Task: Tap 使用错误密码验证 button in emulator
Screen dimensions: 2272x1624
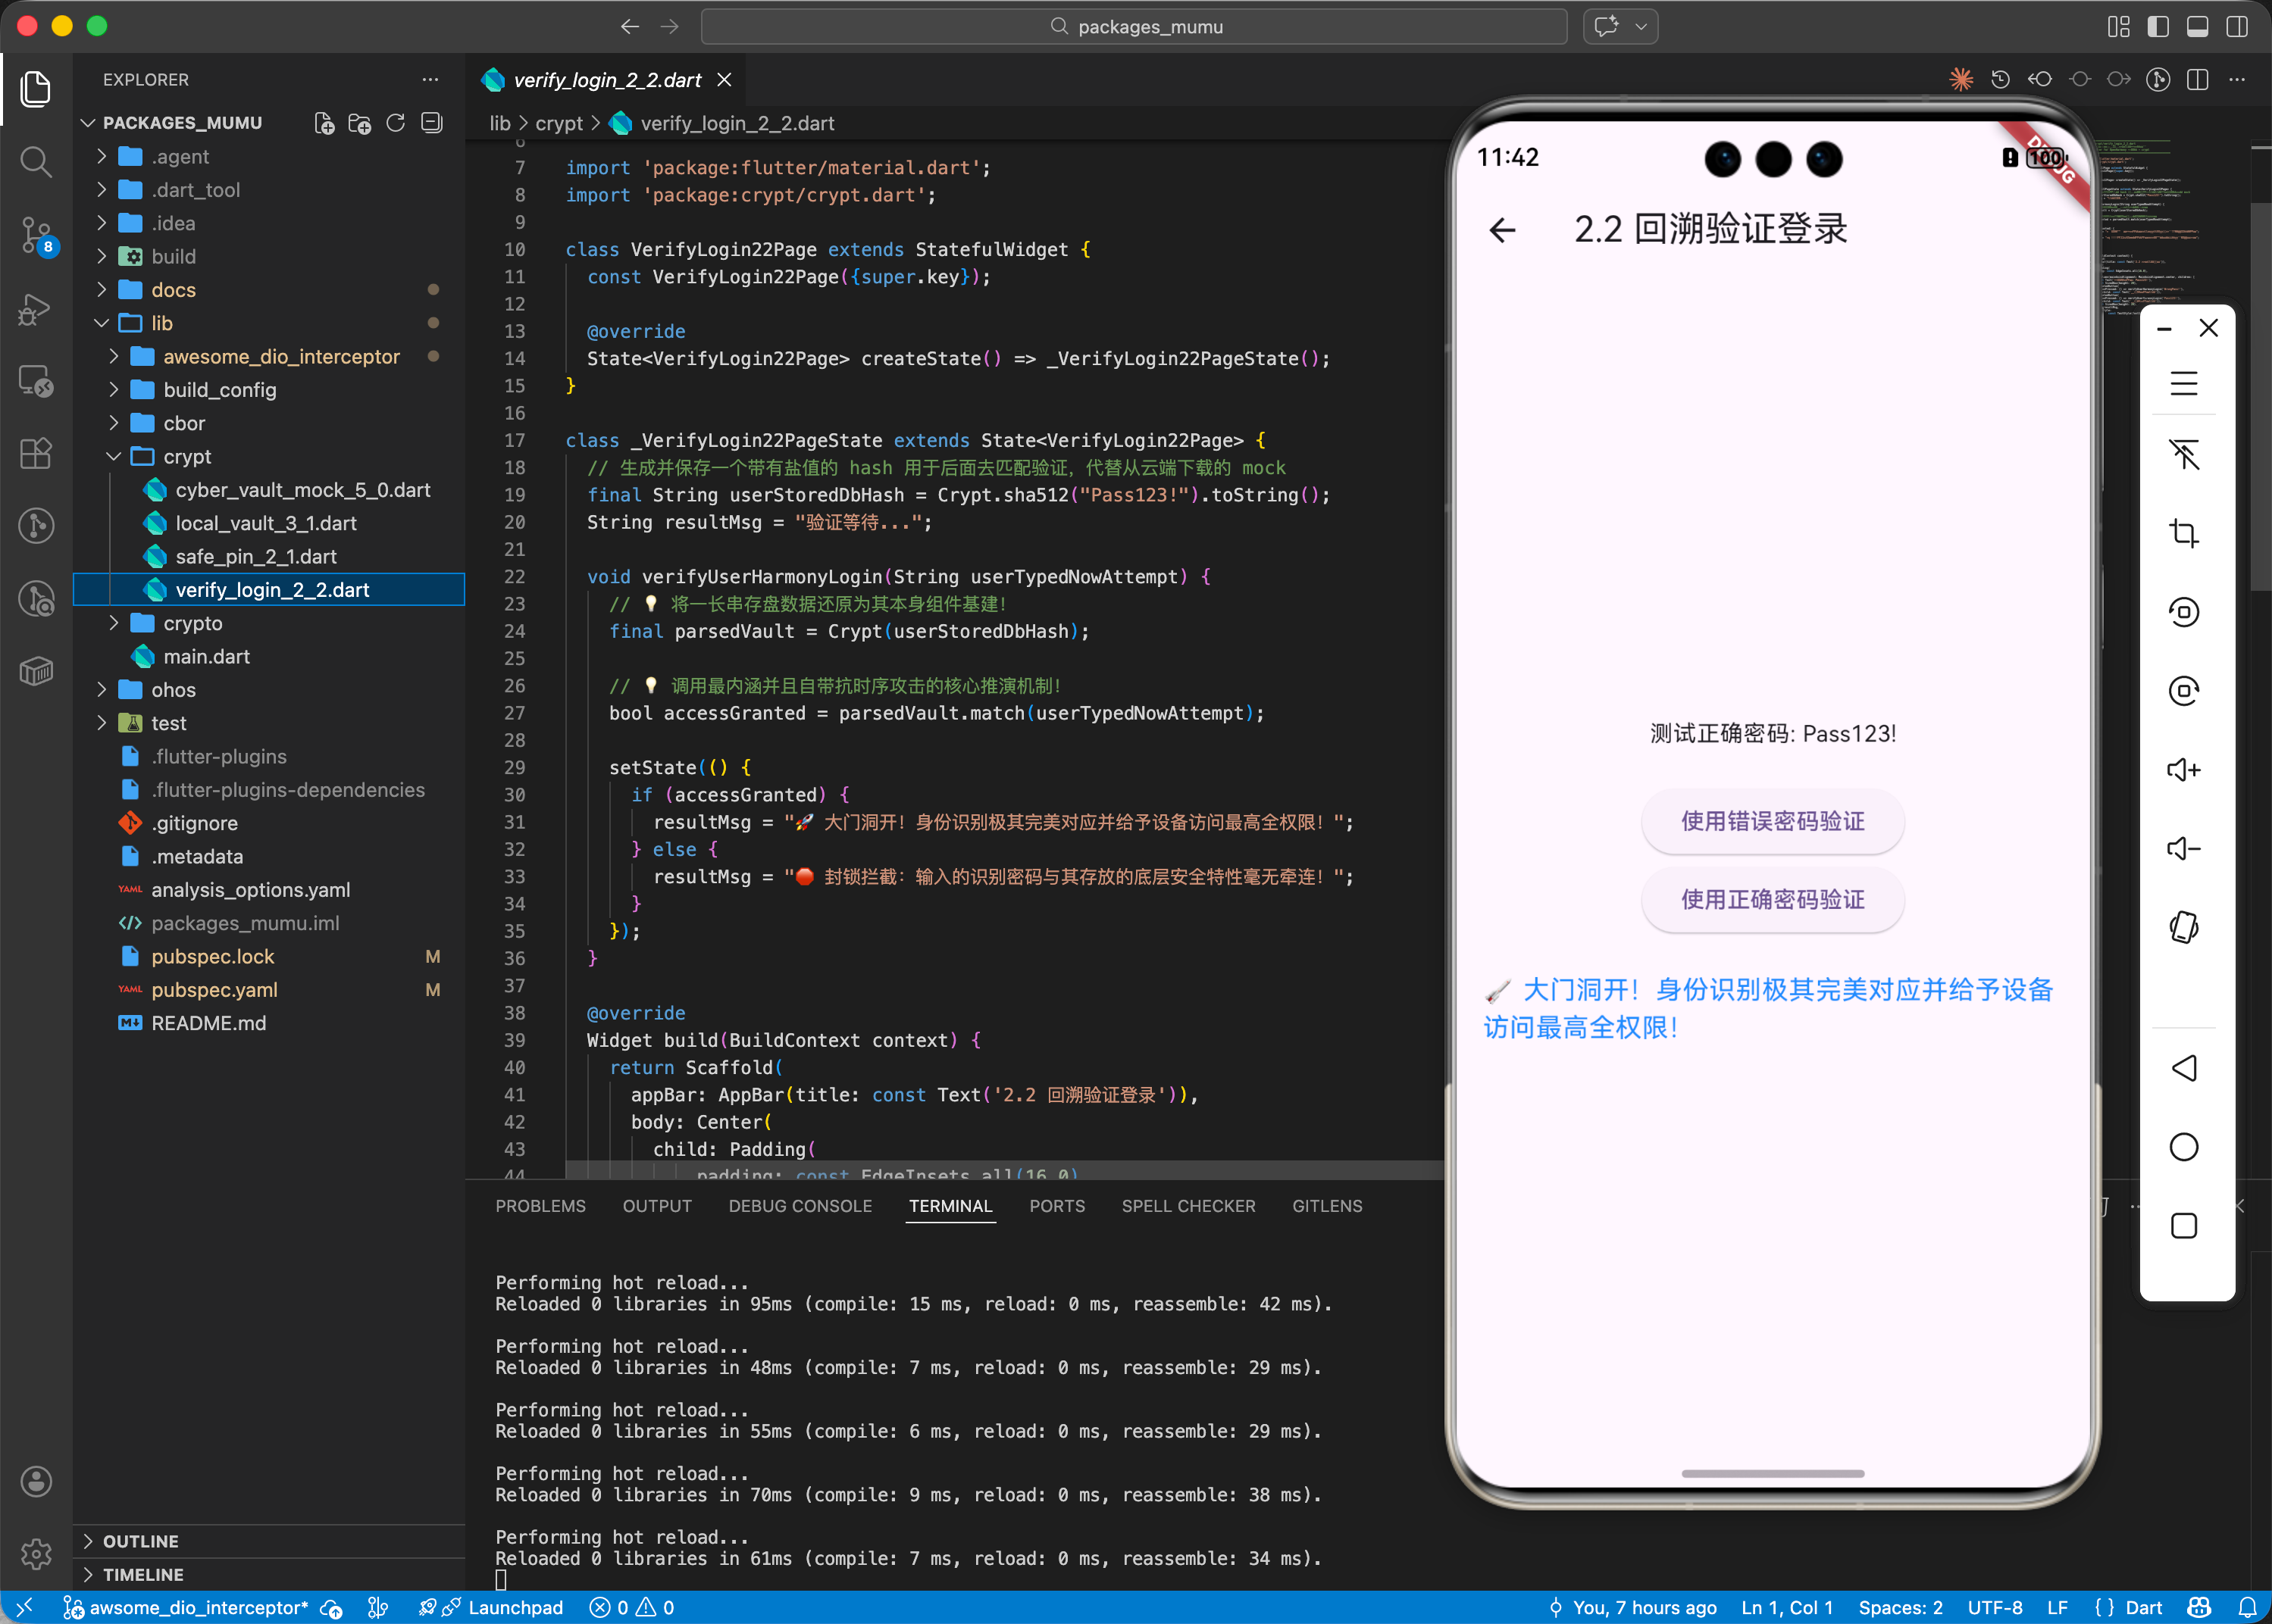Action: (x=1772, y=821)
